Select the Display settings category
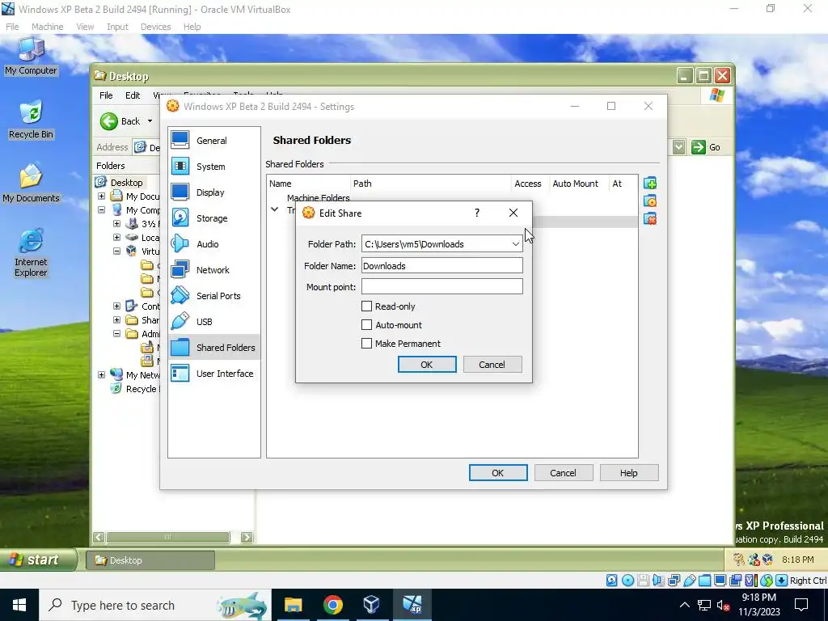The height and width of the screenshot is (621, 828). (213, 192)
